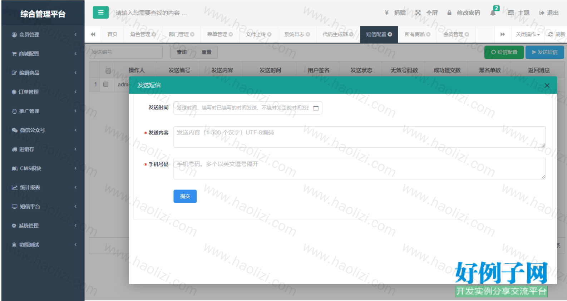Expand the CMS模块 sidebar menu
The width and height of the screenshot is (567, 301).
[43, 168]
